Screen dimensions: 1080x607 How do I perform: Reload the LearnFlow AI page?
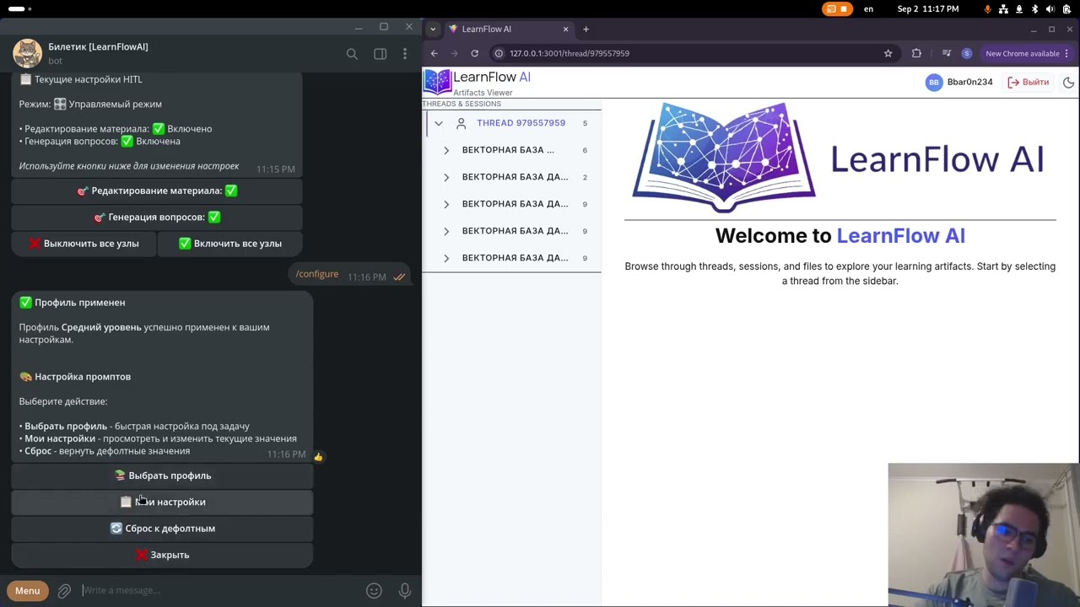pos(474,53)
